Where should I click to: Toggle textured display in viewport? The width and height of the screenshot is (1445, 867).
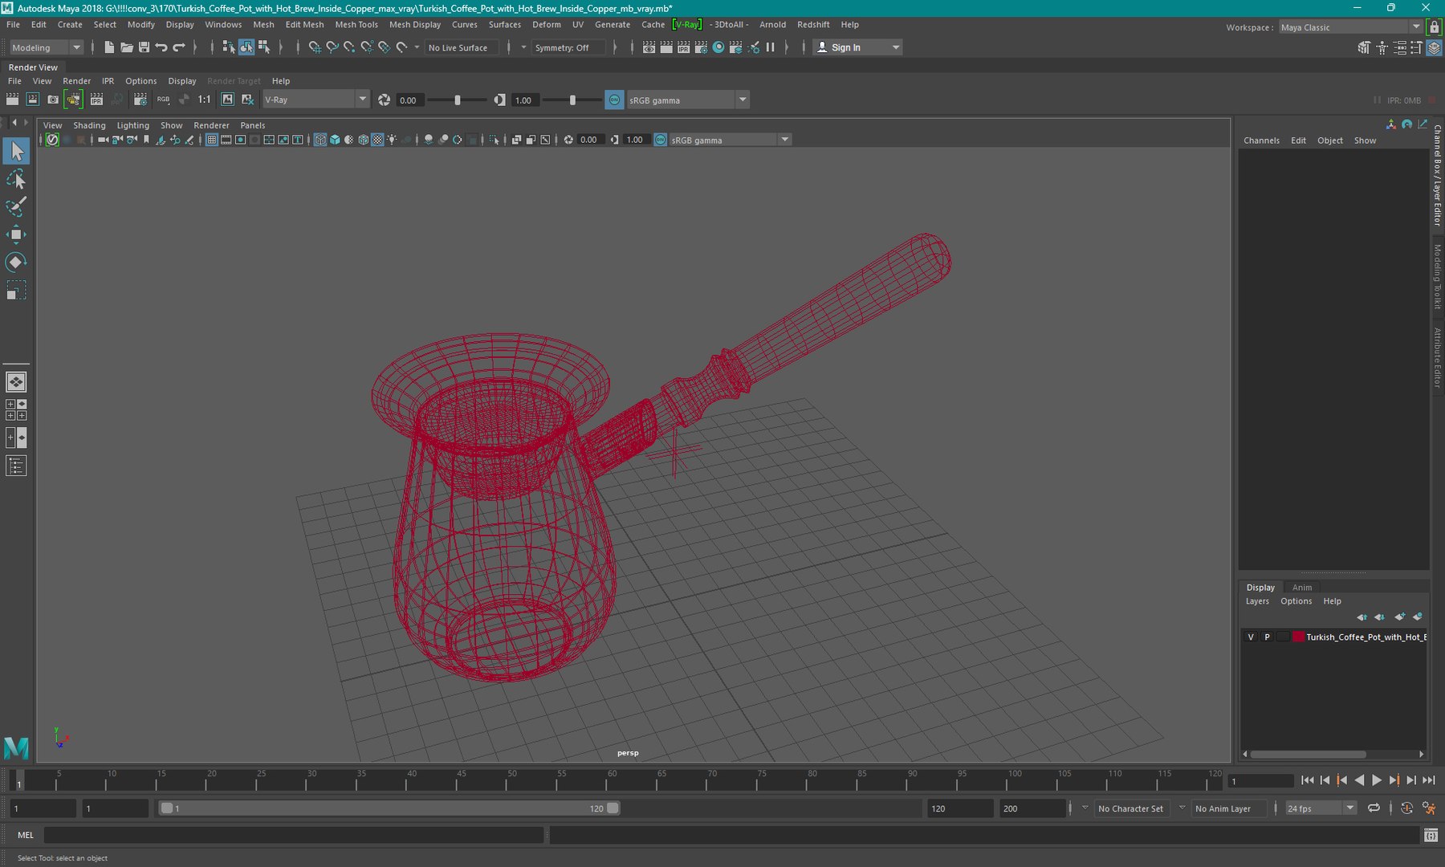pyautogui.click(x=377, y=140)
